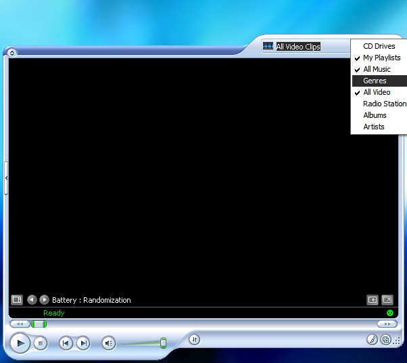Screen dimensions: 407x363
Task: Select Albums from the menu
Action: click(379, 115)
